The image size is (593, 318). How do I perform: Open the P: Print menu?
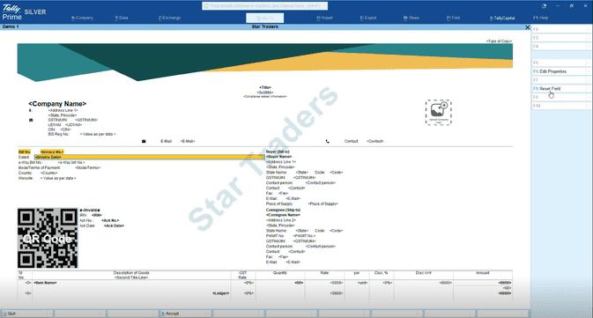[453, 18]
